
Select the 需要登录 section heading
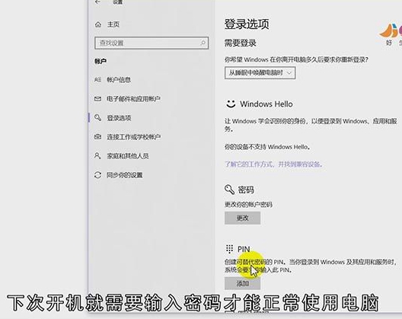pyautogui.click(x=241, y=43)
